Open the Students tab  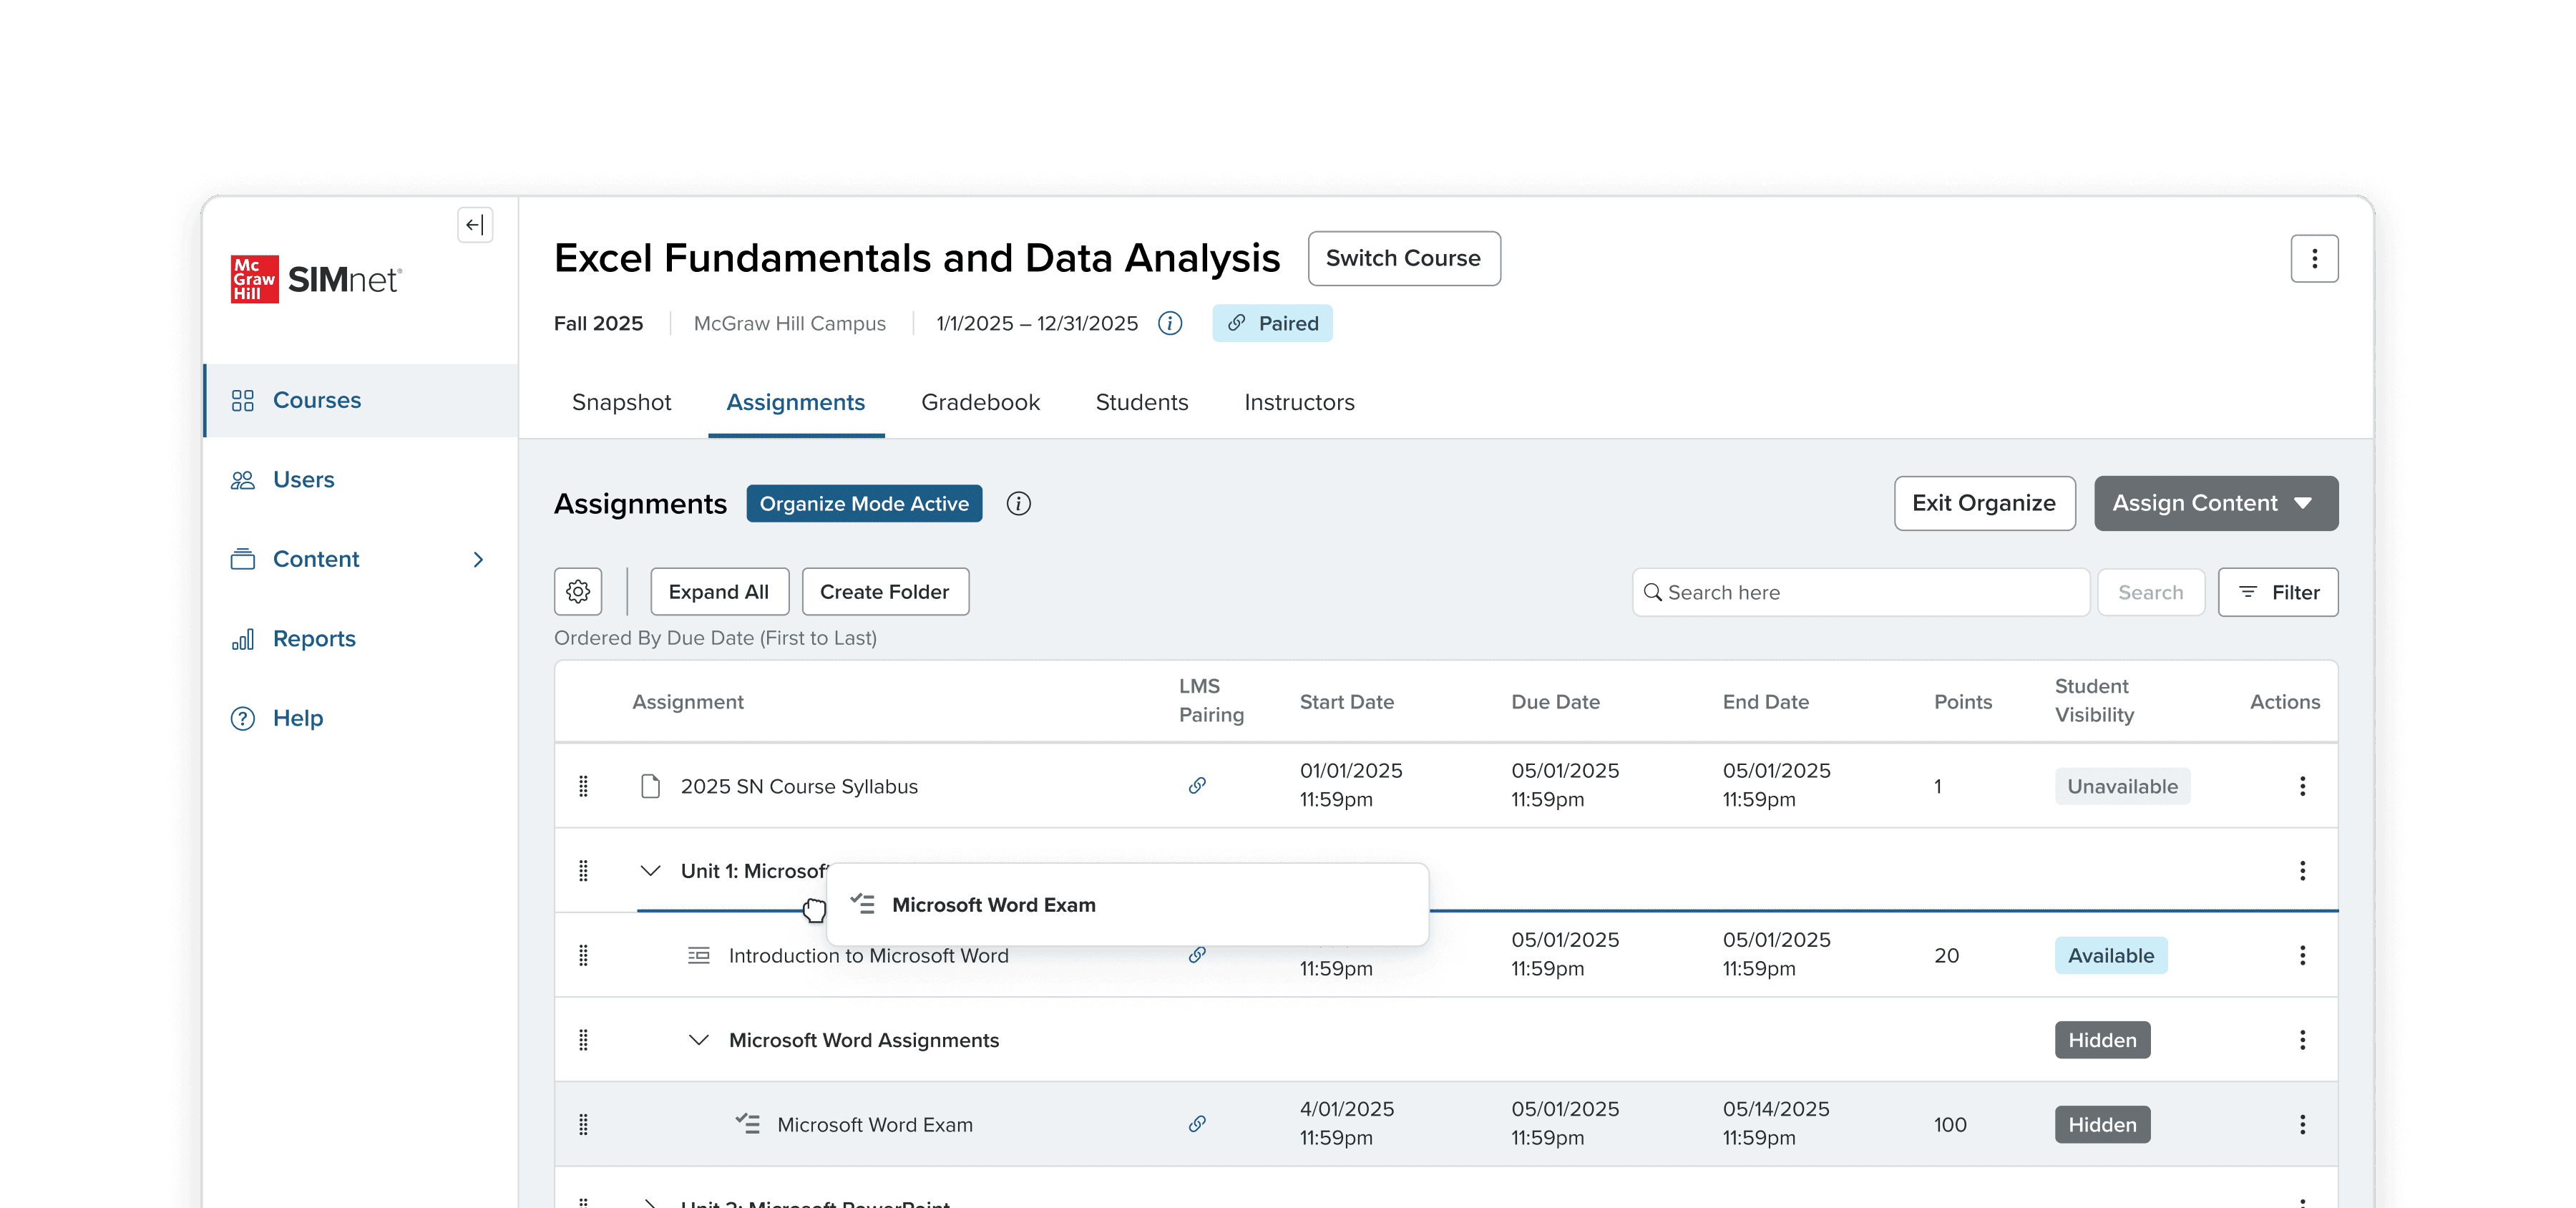point(1141,402)
